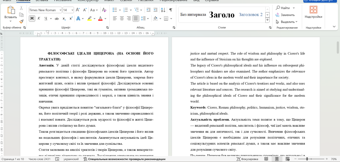Open the Файл menu tab
The height and width of the screenshot is (162, 340).
pyautogui.click(x=7, y=1)
